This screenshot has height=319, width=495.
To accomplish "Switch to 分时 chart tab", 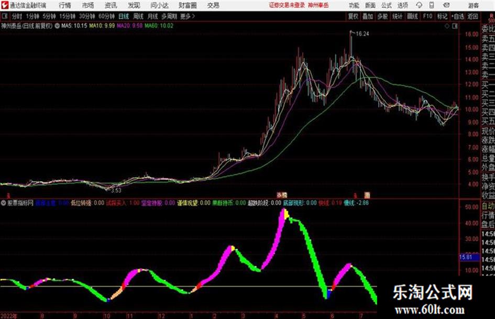I will (17, 16).
